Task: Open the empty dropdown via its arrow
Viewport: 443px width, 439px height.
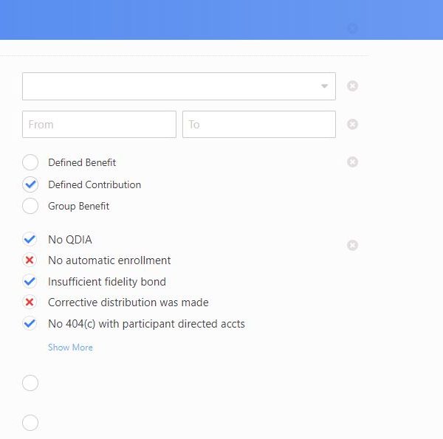Action: (324, 86)
